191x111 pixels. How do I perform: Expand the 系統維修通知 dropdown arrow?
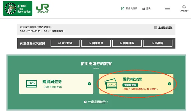156,28
